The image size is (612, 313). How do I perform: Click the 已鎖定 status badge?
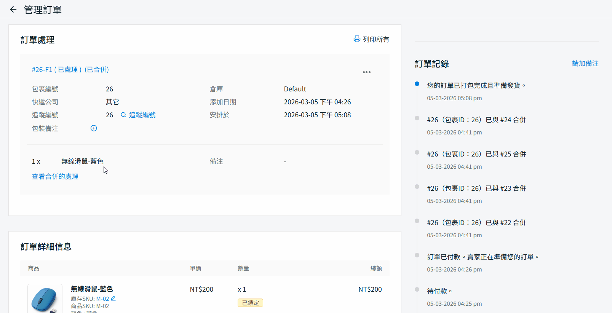click(x=250, y=303)
